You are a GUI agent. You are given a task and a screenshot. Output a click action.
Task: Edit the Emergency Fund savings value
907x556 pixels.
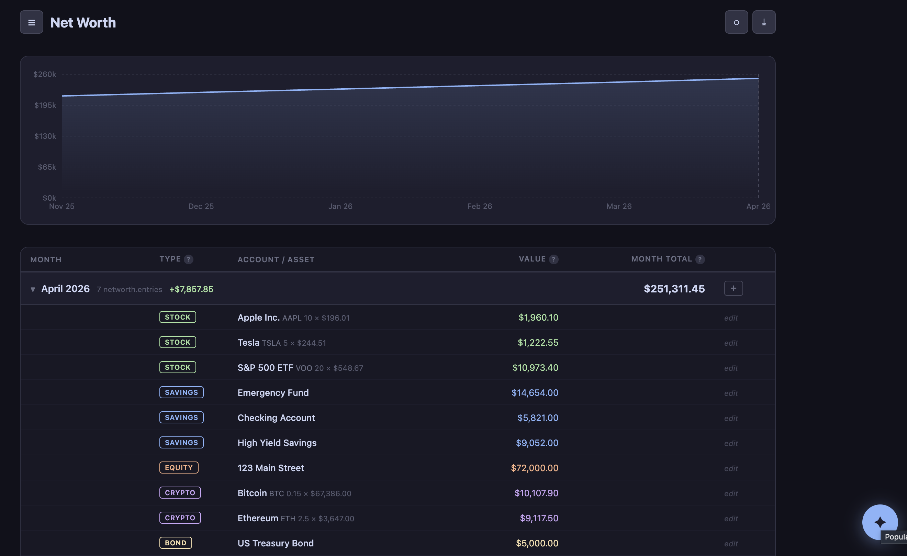[x=731, y=393]
